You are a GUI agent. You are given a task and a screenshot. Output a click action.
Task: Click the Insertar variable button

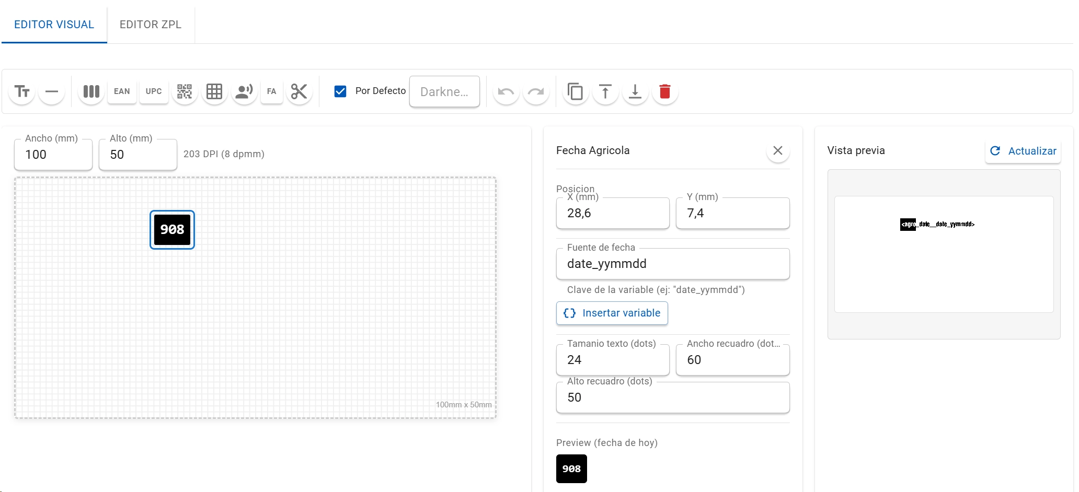[x=612, y=313]
